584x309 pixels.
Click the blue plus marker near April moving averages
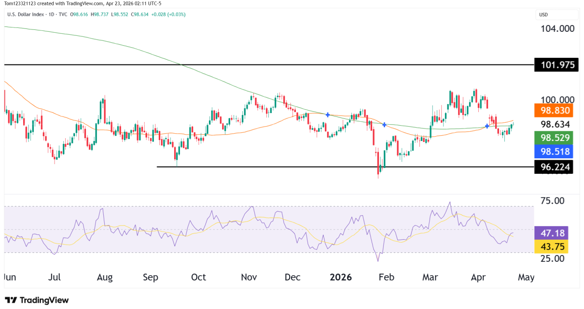pyautogui.click(x=487, y=127)
